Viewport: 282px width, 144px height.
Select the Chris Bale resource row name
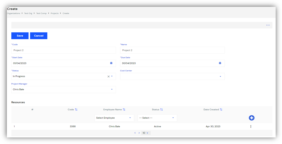click(x=114, y=126)
